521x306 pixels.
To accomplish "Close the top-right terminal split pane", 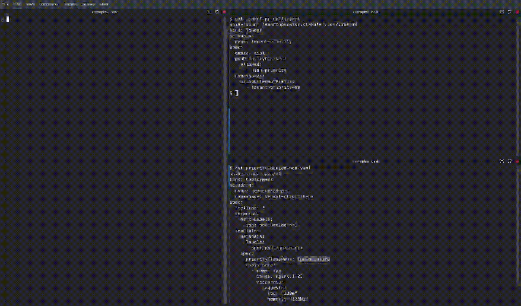I will tap(517, 12).
